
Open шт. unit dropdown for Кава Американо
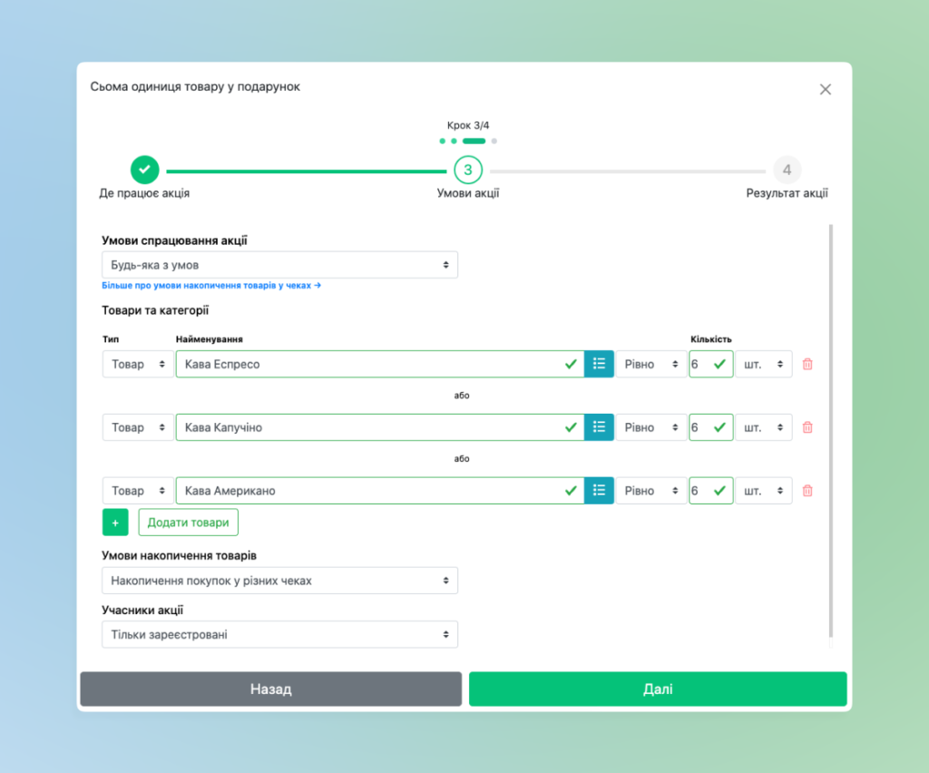point(763,491)
